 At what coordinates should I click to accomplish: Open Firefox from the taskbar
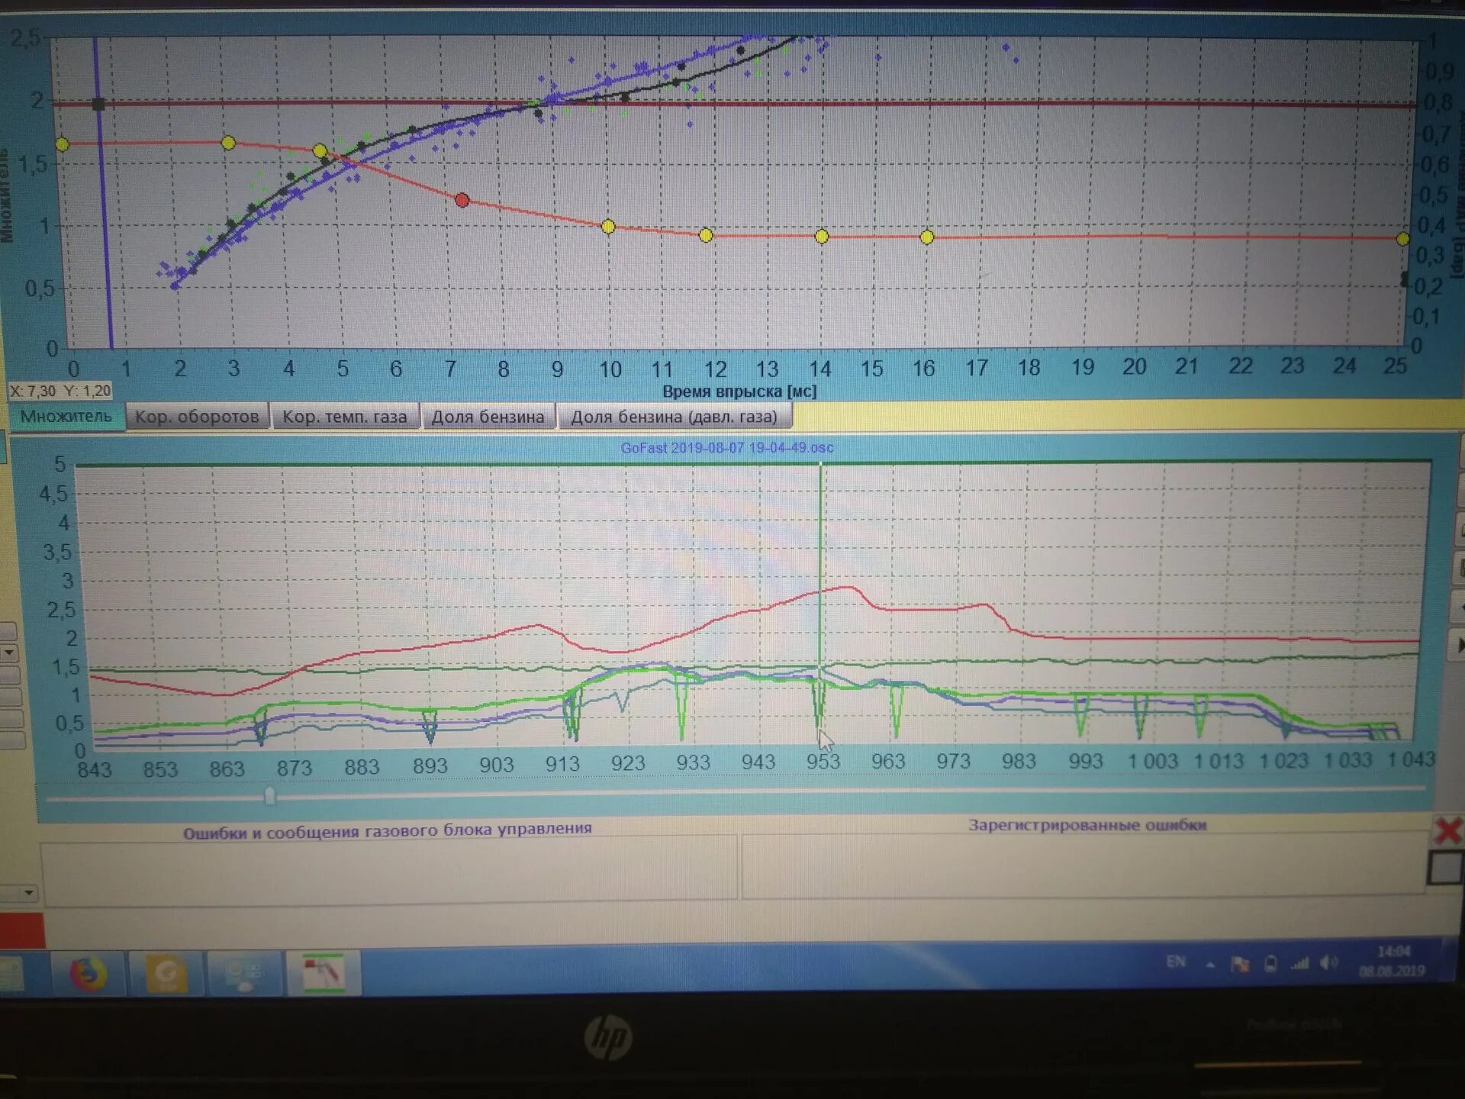click(x=89, y=974)
